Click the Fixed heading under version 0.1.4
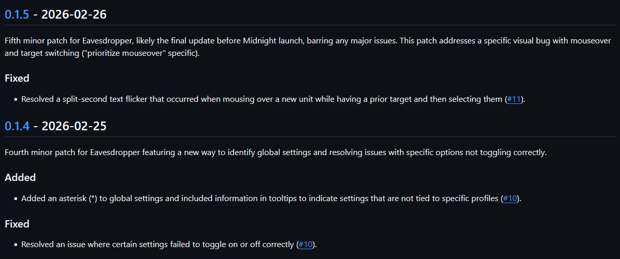This screenshot has height=259, width=620. [x=17, y=224]
